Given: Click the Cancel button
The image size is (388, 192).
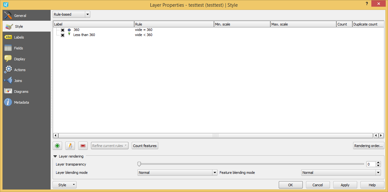Looking at the screenshot, I should pyautogui.click(x=318, y=185).
